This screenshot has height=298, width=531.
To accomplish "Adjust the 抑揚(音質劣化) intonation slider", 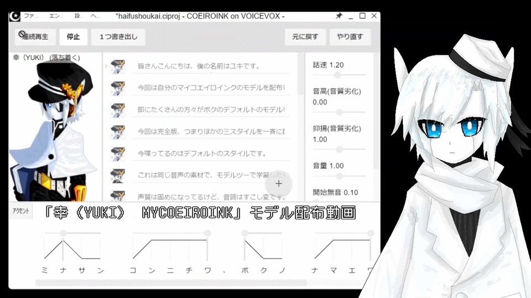I will [339, 149].
